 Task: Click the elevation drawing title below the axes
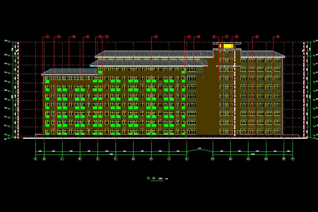tap(158, 179)
